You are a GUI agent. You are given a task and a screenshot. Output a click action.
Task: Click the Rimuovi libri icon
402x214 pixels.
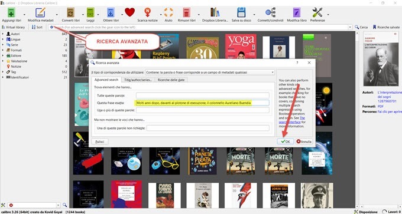[x=187, y=12]
